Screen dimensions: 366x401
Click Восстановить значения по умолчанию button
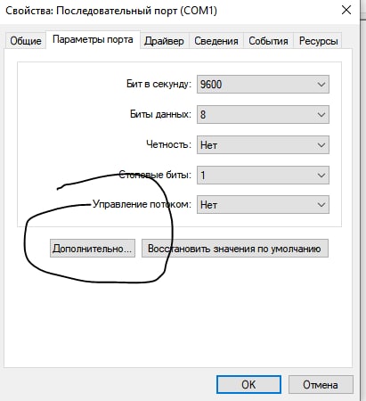[x=235, y=249]
